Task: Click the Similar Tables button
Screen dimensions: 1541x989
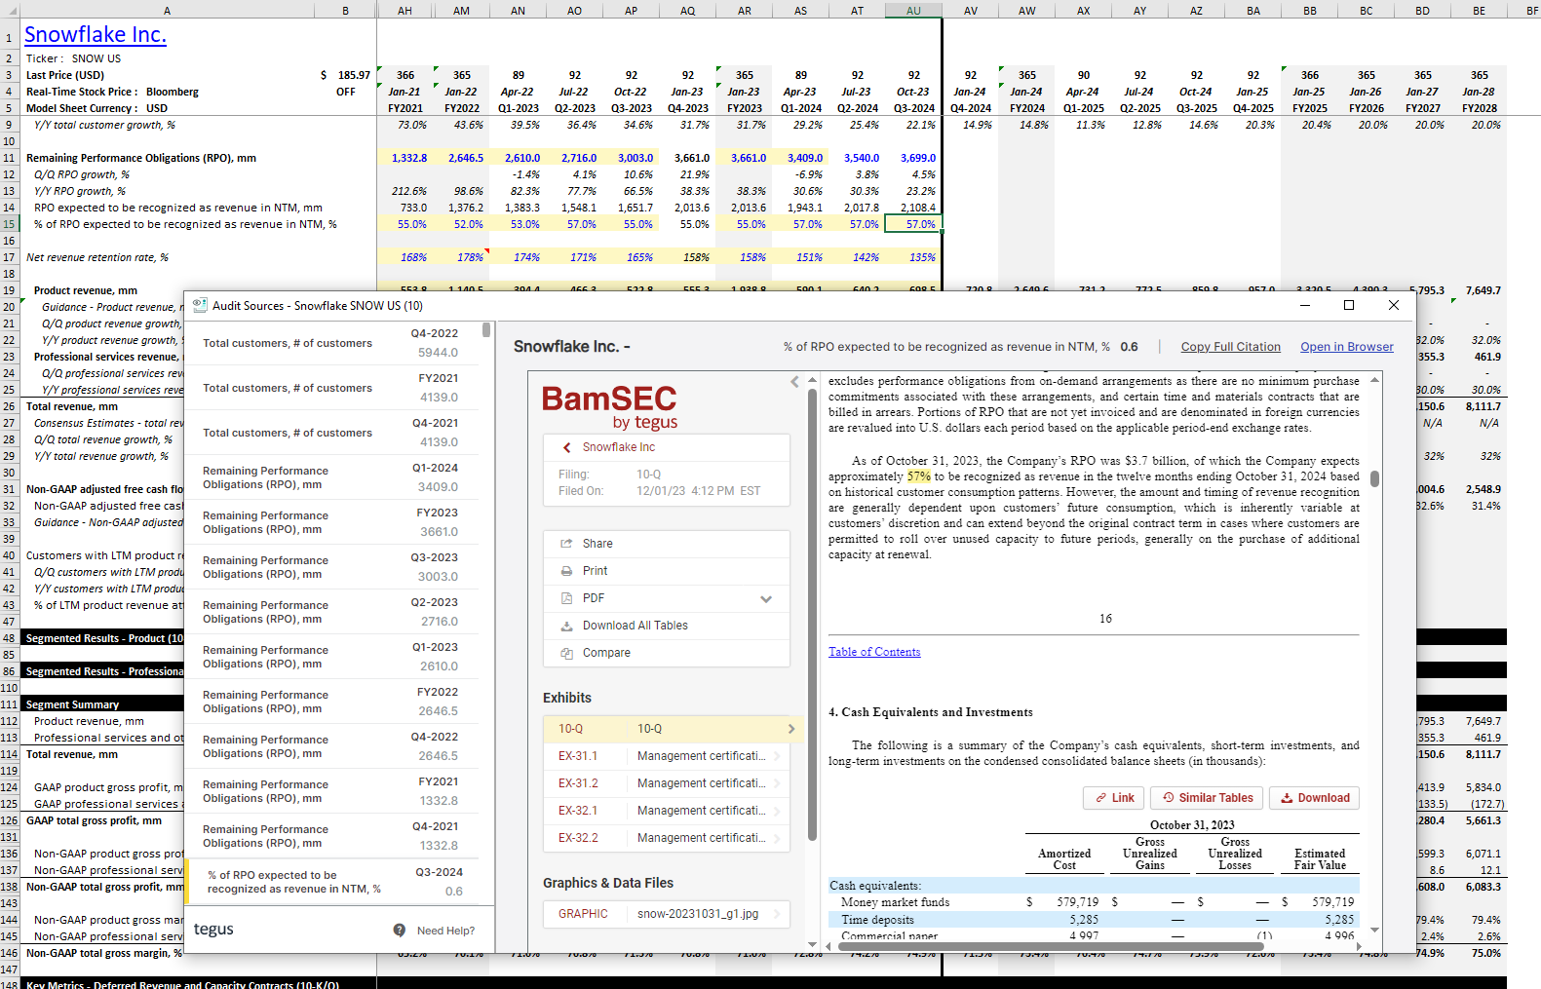Action: [1207, 798]
